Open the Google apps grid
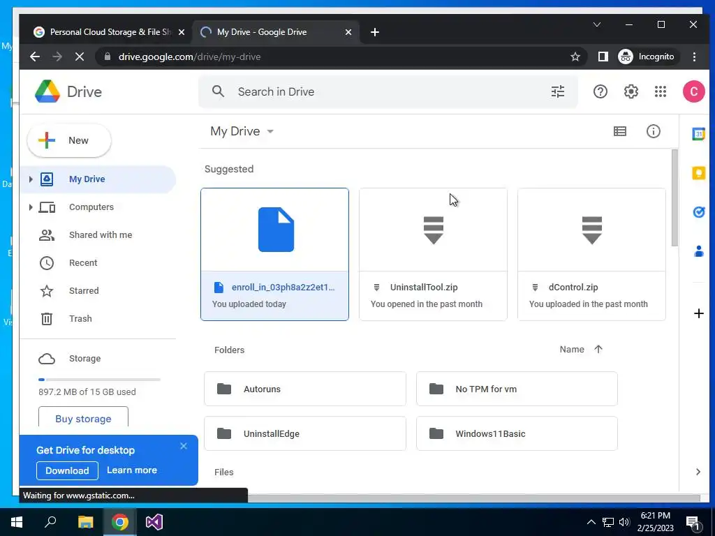The height and width of the screenshot is (536, 715). (x=661, y=91)
